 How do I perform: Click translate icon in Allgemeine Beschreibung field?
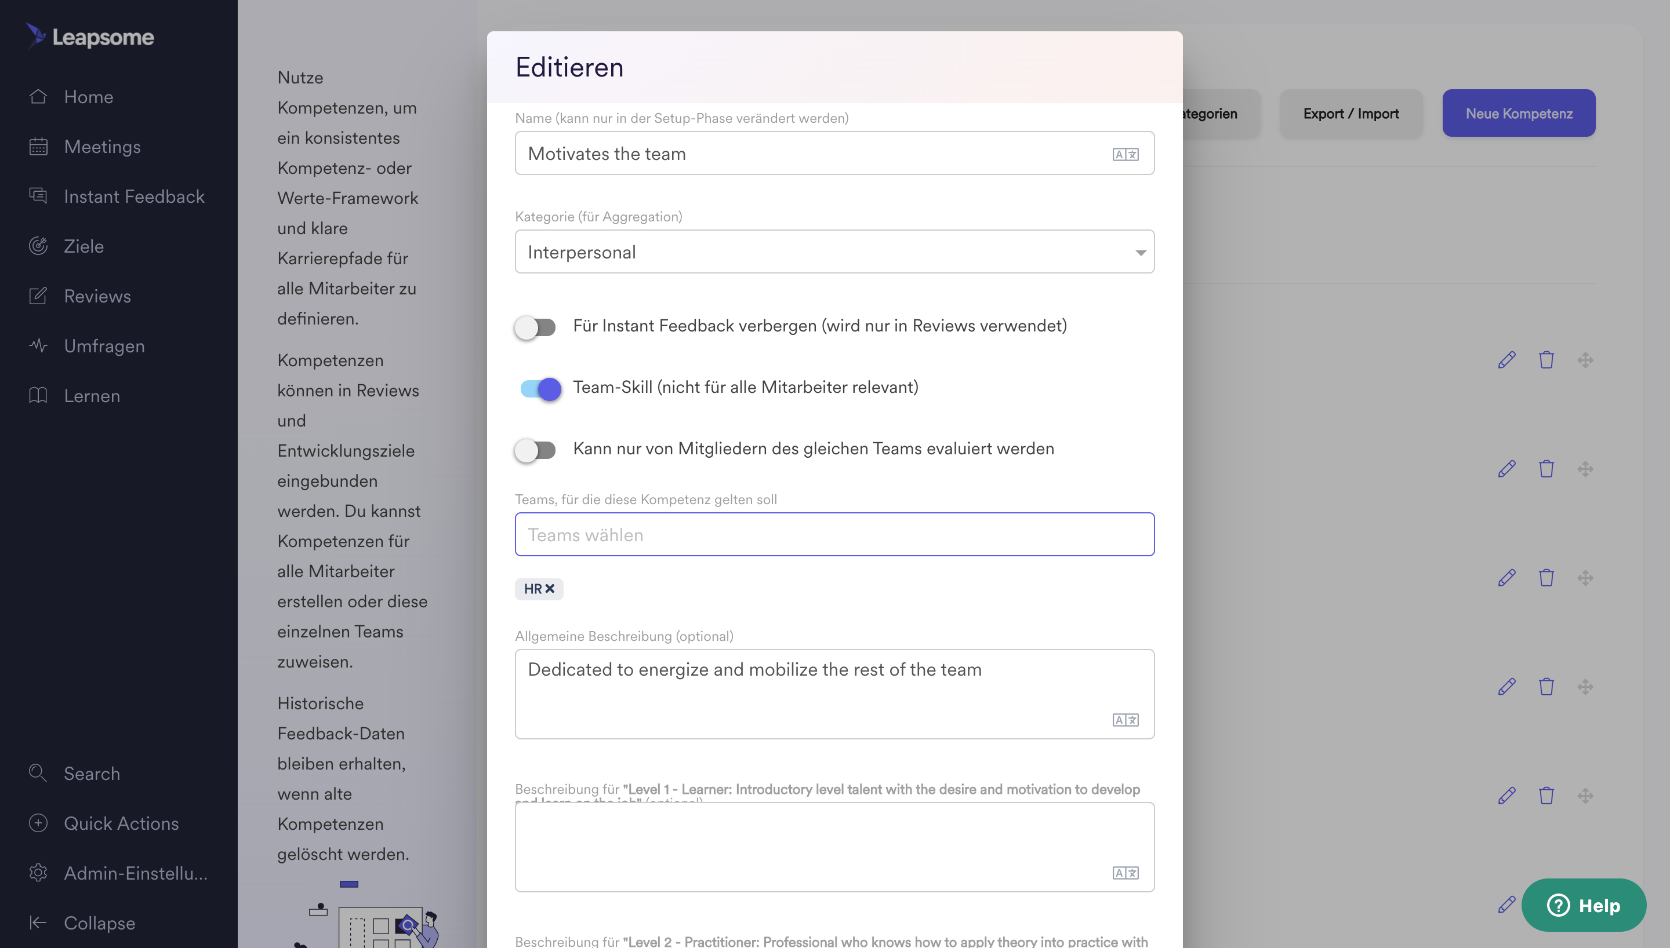(x=1125, y=720)
